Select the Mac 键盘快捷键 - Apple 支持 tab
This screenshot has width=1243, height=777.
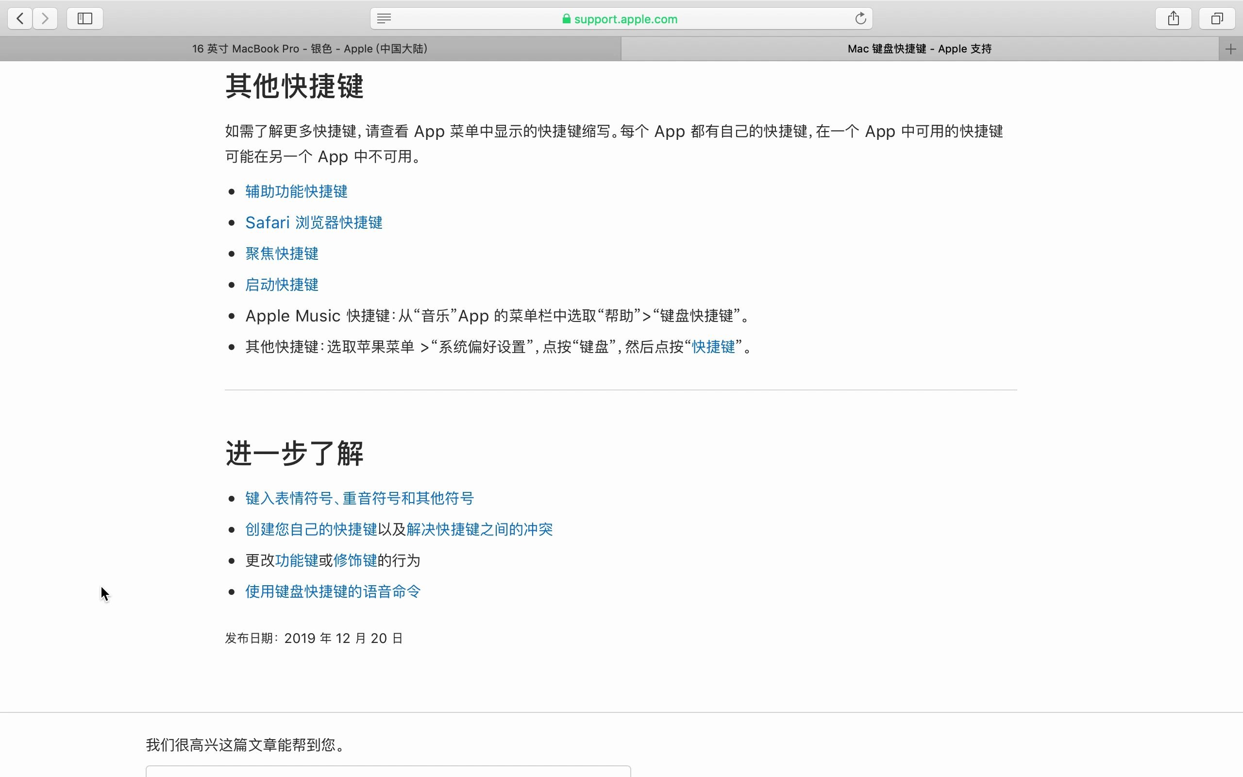coord(920,49)
